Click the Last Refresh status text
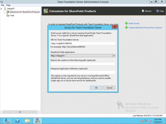 point(147,116)
